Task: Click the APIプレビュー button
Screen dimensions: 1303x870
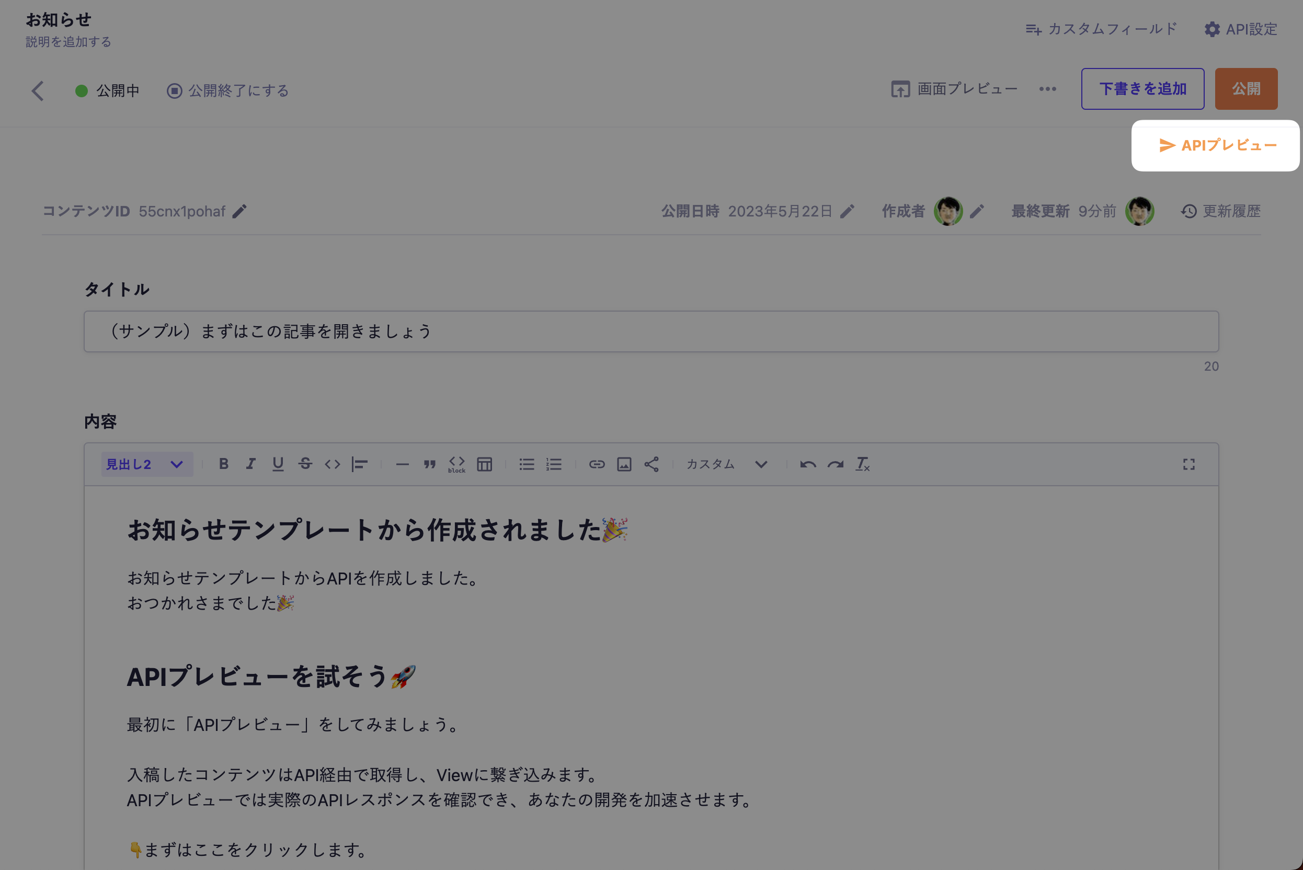Action: click(x=1215, y=145)
